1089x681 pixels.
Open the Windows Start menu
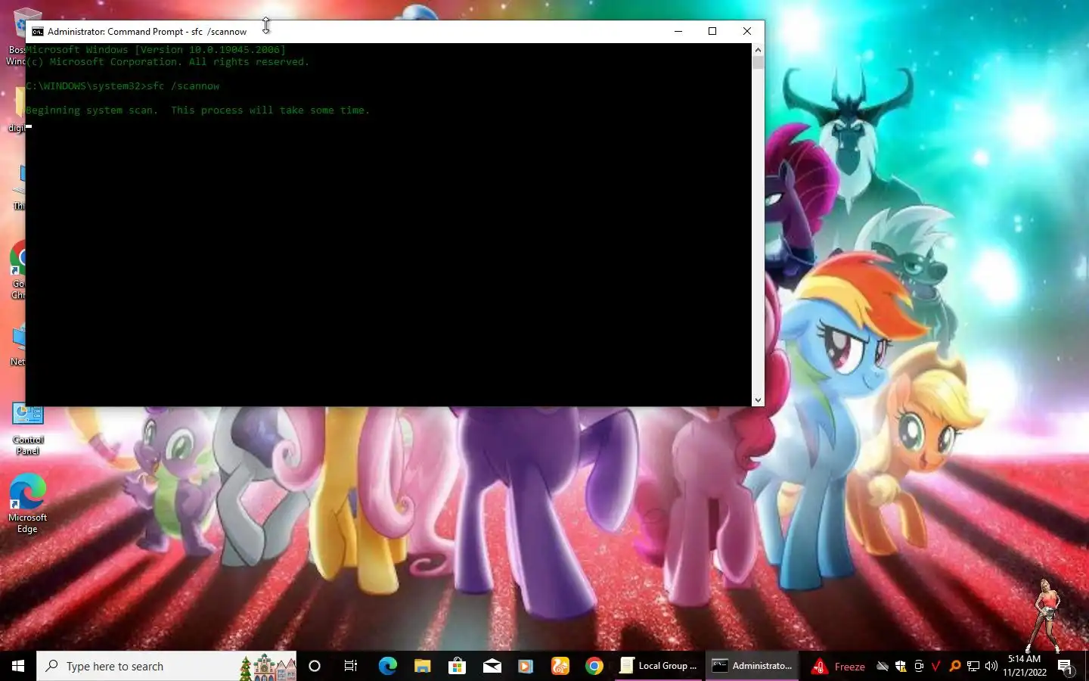click(18, 666)
